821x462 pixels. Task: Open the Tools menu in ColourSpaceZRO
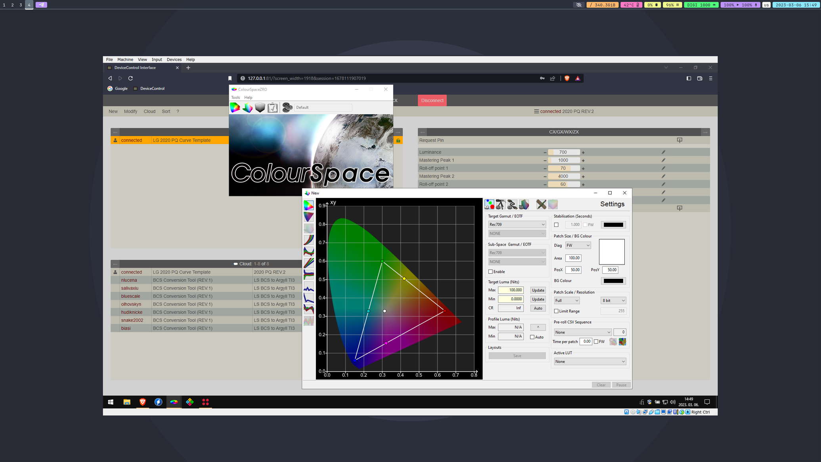(x=235, y=98)
